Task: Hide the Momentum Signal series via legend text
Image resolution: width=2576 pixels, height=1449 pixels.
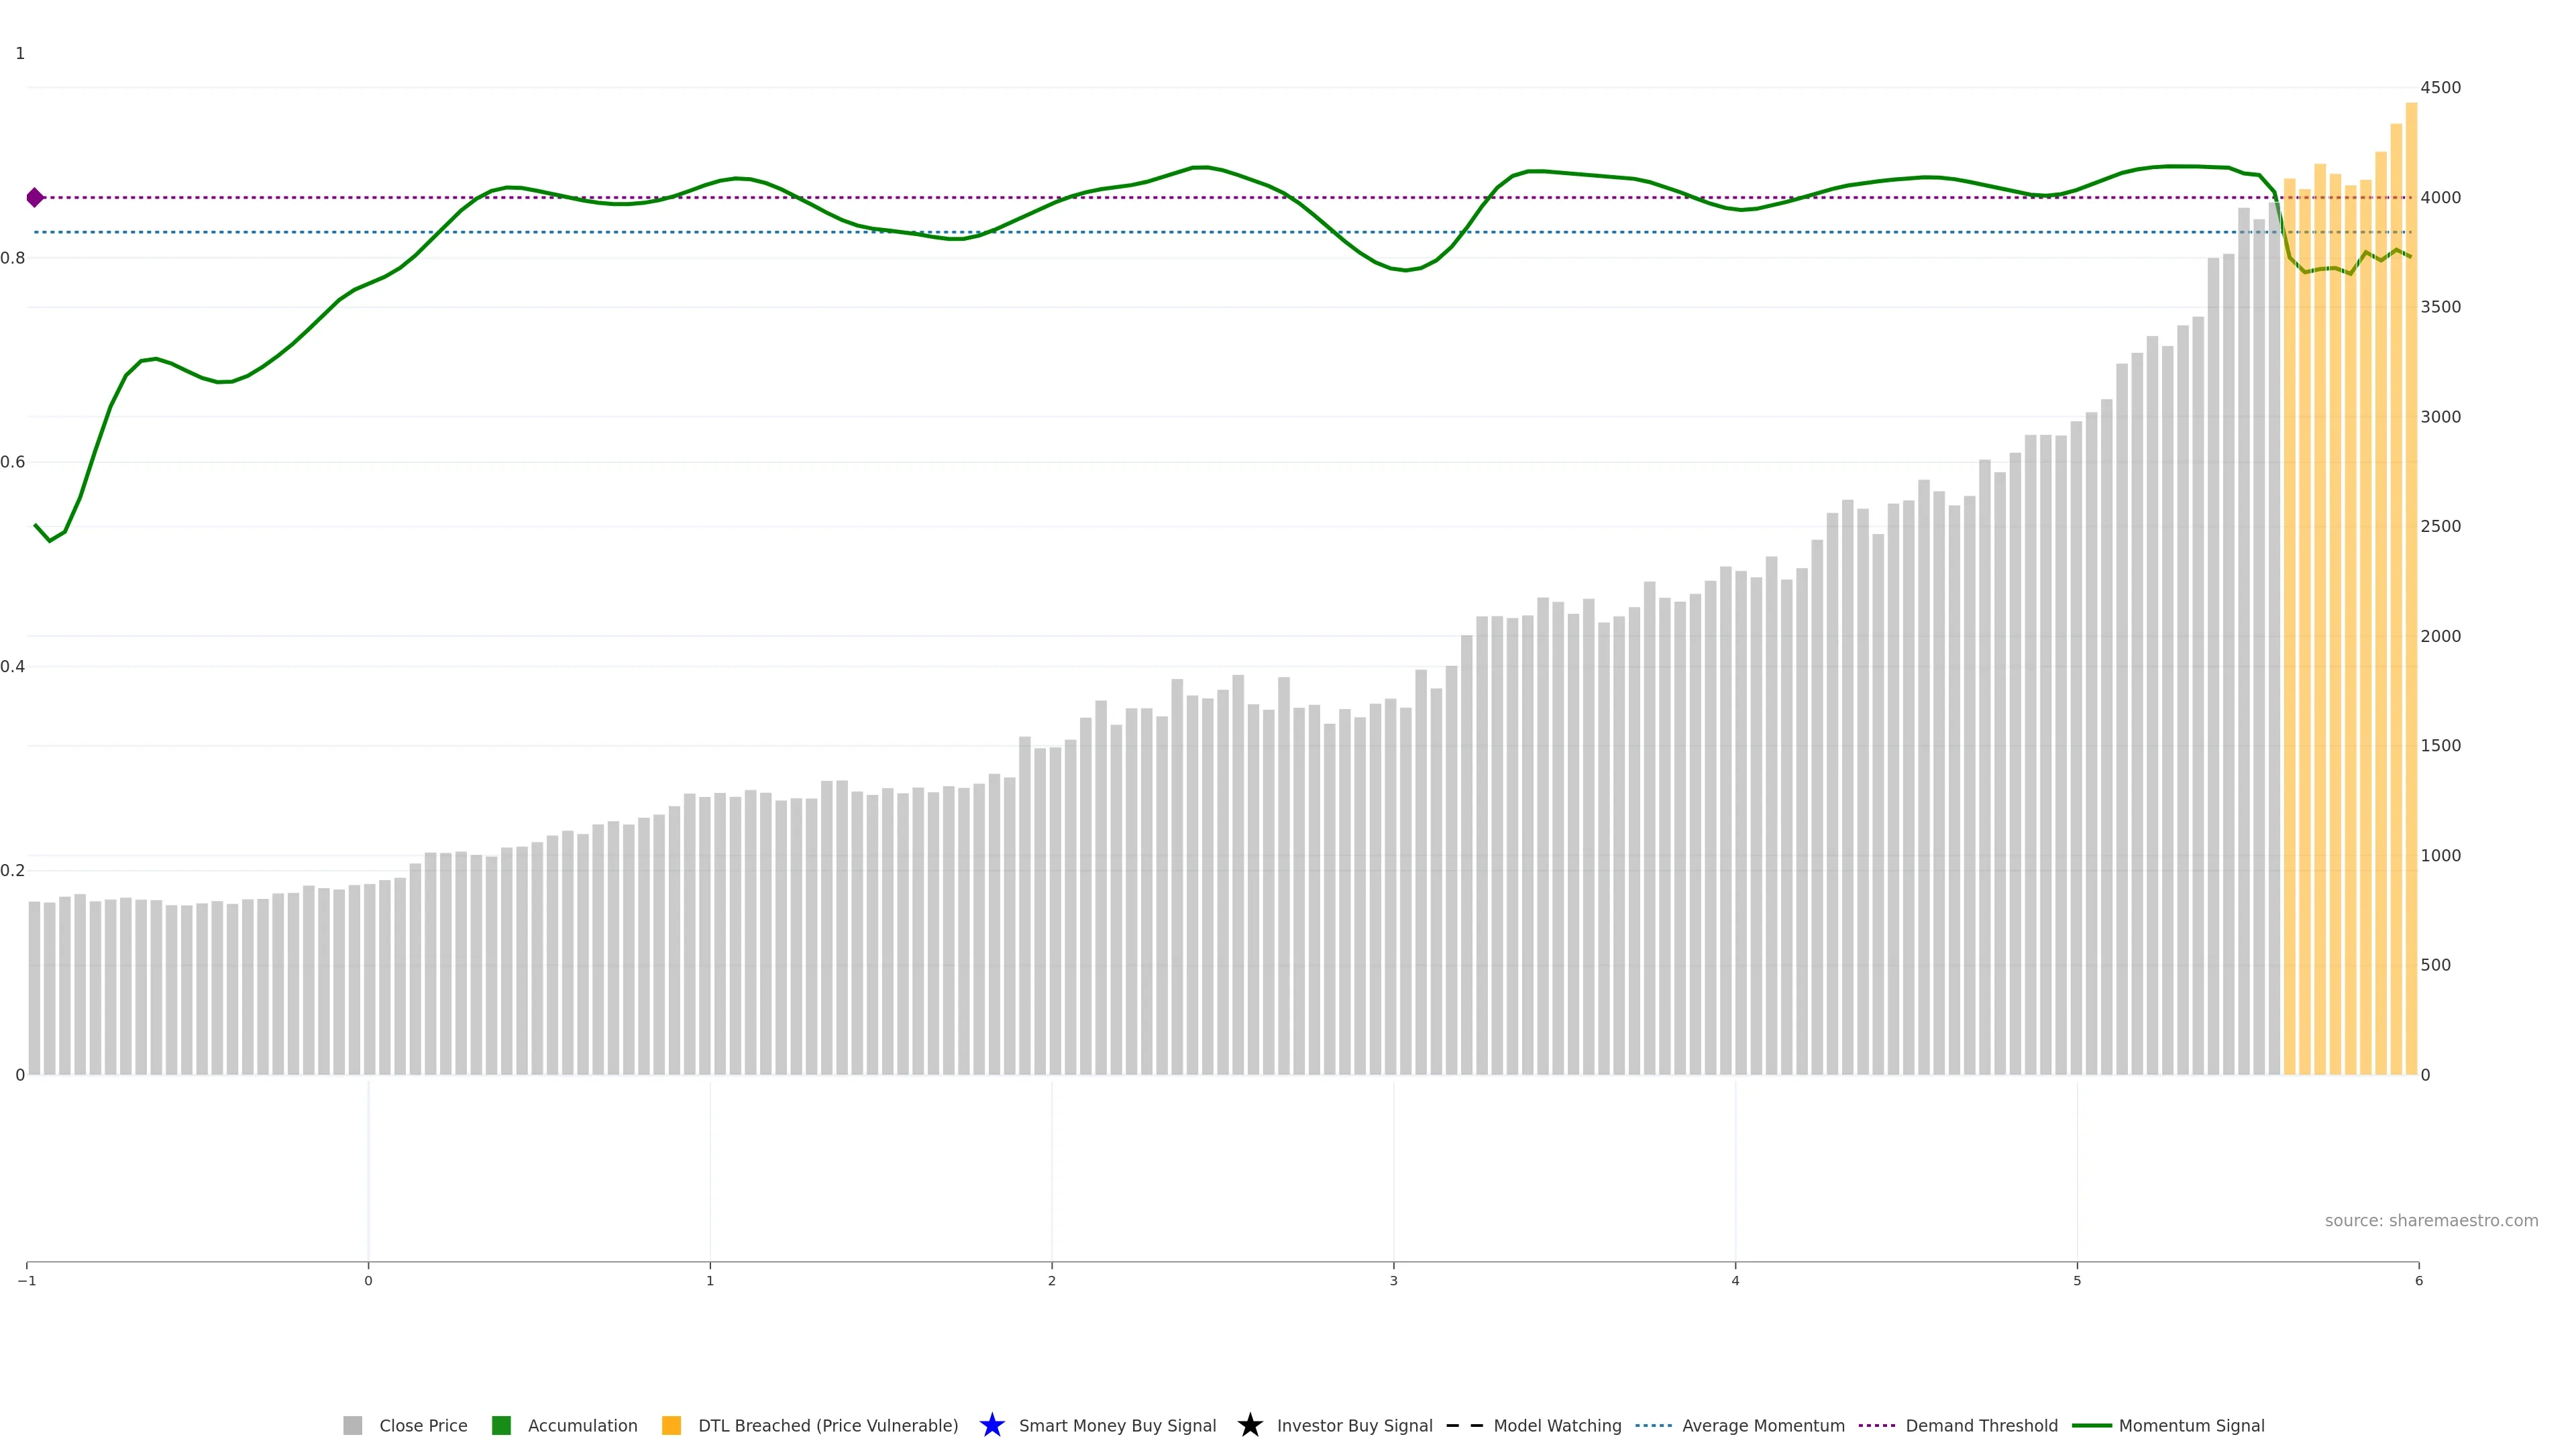Action: [x=2191, y=1425]
